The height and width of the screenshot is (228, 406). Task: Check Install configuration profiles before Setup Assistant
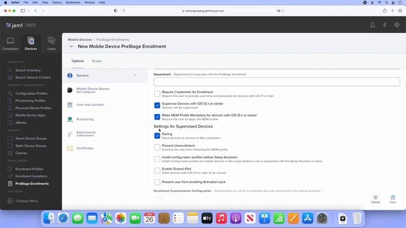point(157,159)
